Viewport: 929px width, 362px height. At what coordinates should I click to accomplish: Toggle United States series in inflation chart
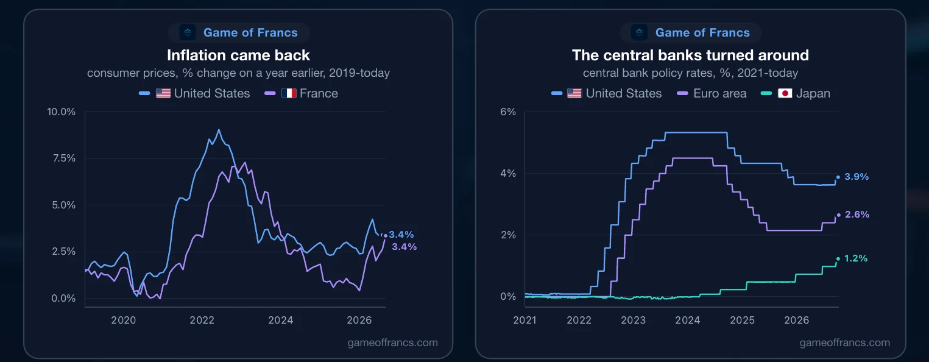[194, 93]
